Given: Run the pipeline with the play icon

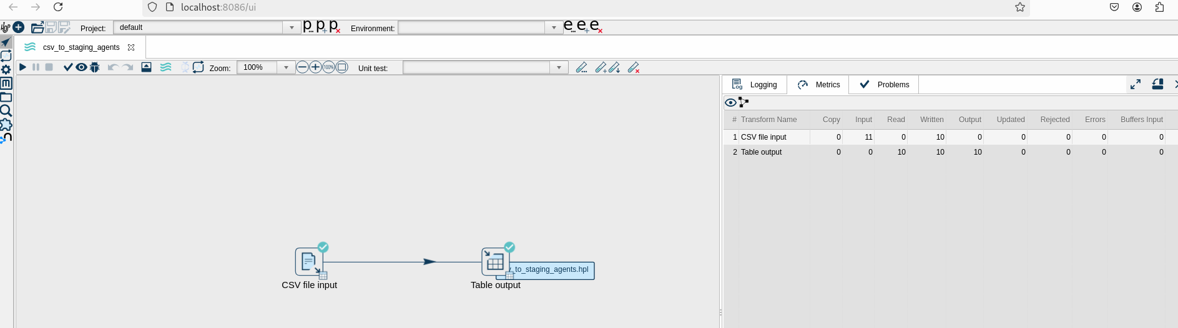Looking at the screenshot, I should point(22,67).
